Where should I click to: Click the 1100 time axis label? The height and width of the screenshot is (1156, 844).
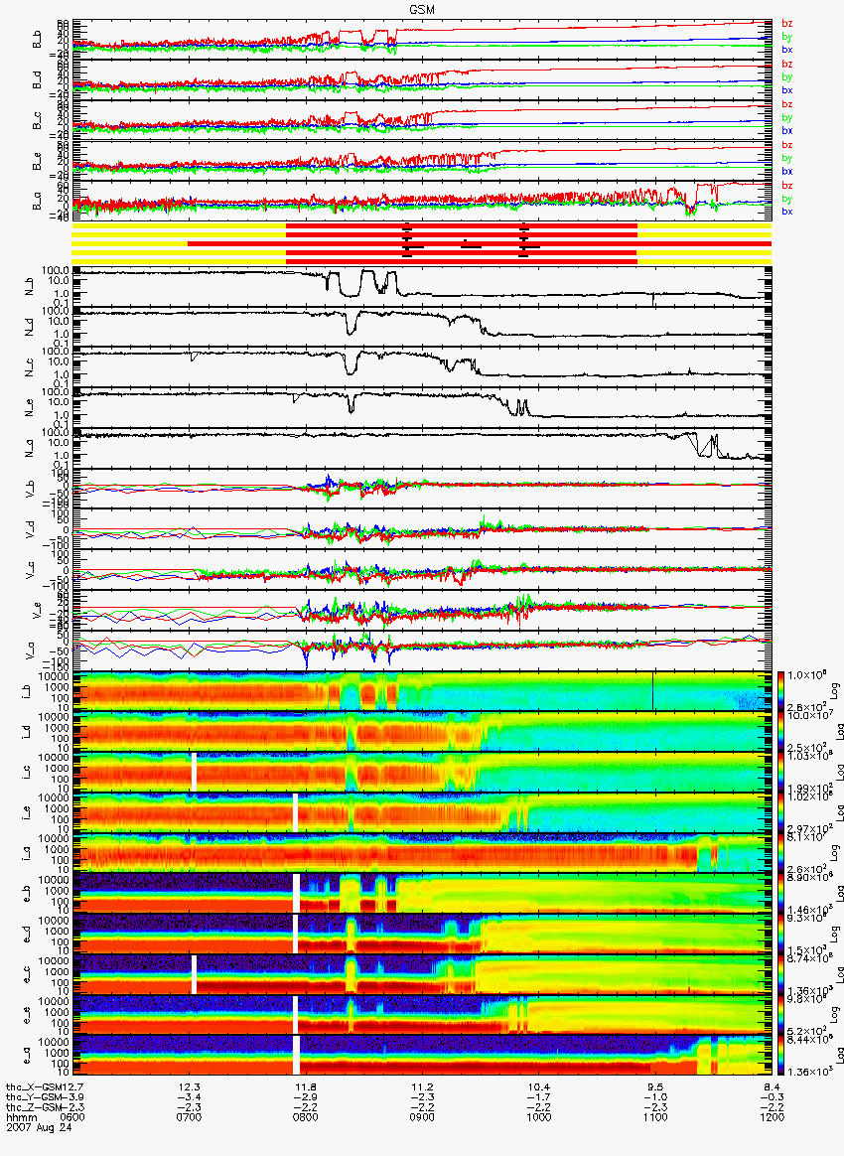(x=655, y=1117)
